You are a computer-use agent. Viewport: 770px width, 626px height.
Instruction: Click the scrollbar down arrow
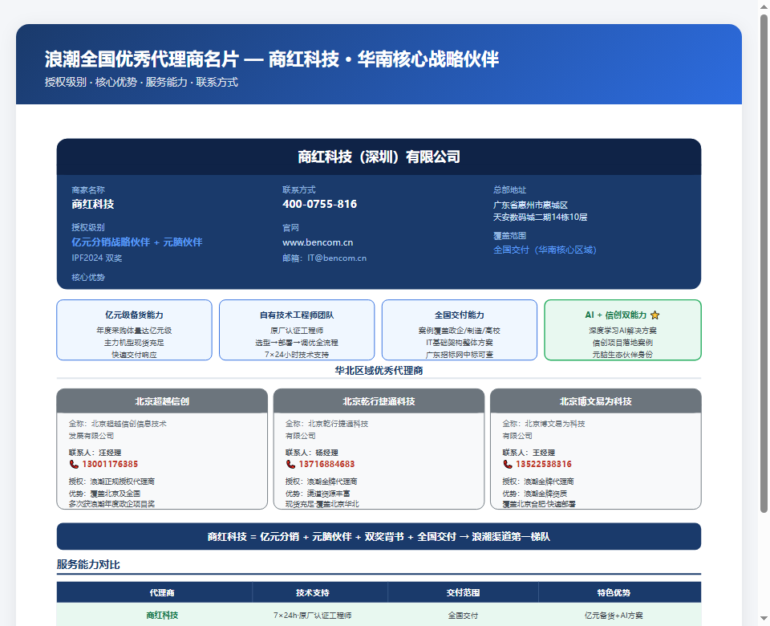click(x=764, y=618)
